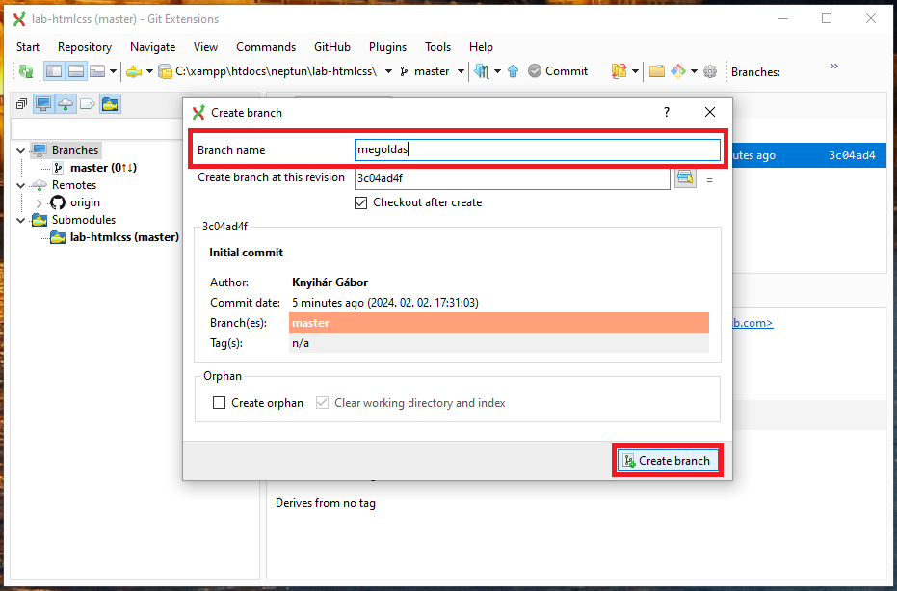Click the Create branch button

click(x=668, y=461)
